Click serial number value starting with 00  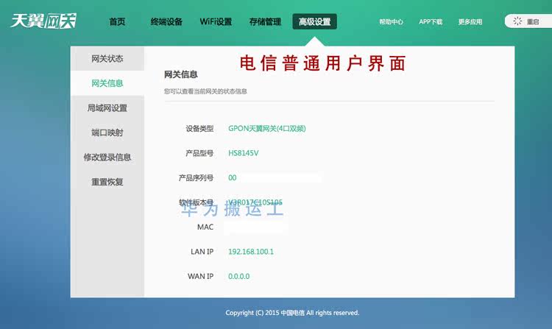pyautogui.click(x=233, y=177)
